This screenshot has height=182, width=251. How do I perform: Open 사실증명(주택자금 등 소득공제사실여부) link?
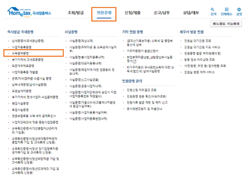point(93,49)
